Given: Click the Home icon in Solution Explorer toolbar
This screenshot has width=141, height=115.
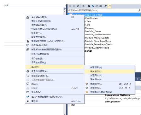Looking at the screenshot, I should click(78, 6).
